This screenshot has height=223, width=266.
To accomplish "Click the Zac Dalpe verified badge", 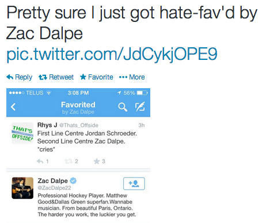I will tap(73, 181).
